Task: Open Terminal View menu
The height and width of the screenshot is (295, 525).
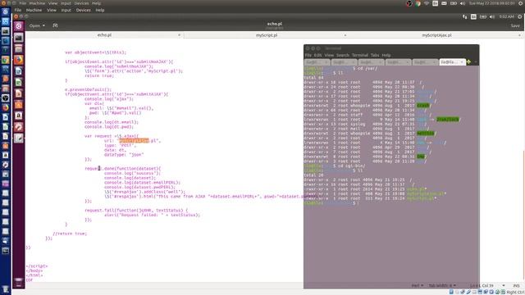Action: [329, 55]
